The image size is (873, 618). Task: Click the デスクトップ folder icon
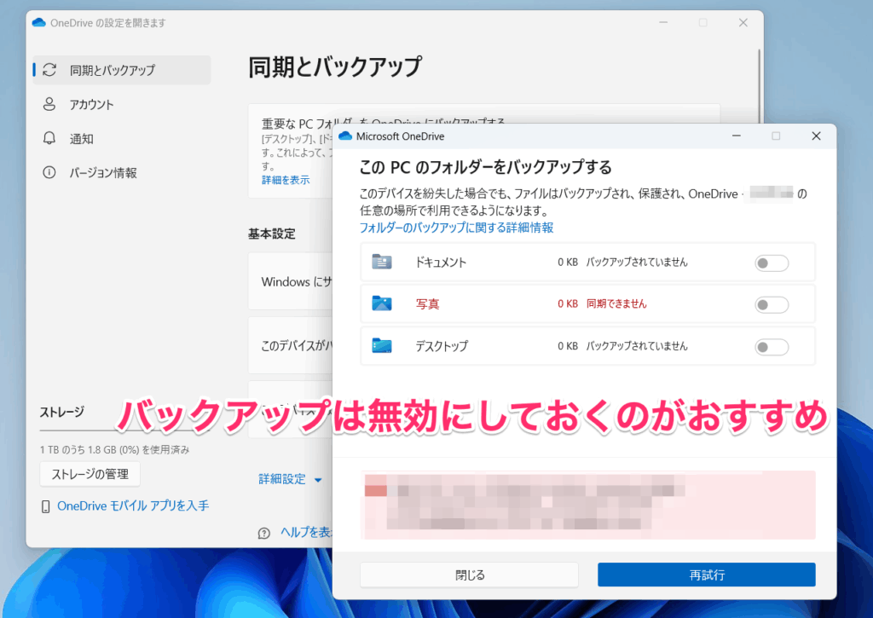pos(382,346)
